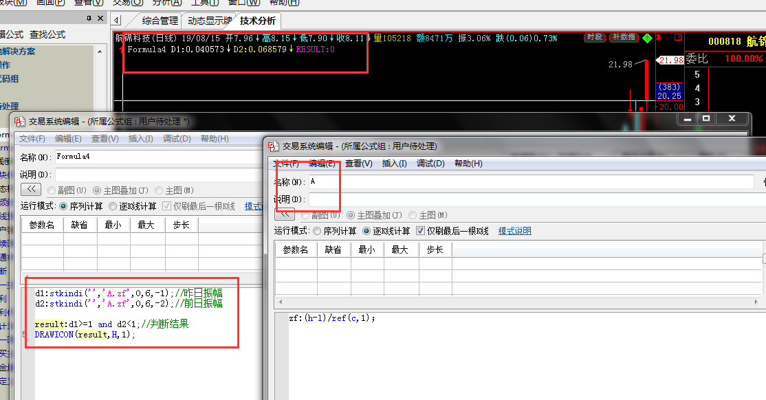Switch to the 综合管理 tab
This screenshot has height=400, width=766.
(x=160, y=21)
